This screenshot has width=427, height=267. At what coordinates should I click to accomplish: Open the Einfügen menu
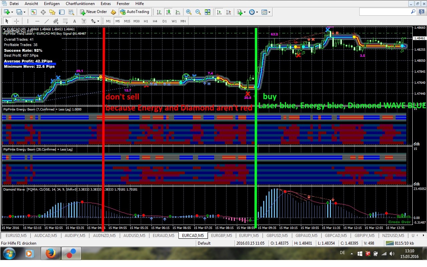51,4
